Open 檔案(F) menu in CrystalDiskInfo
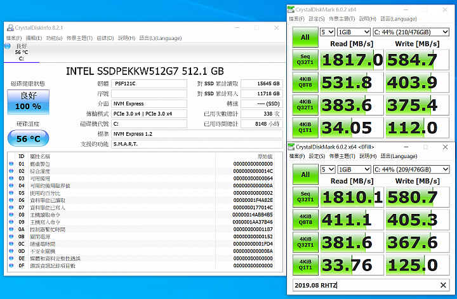 click(14, 38)
